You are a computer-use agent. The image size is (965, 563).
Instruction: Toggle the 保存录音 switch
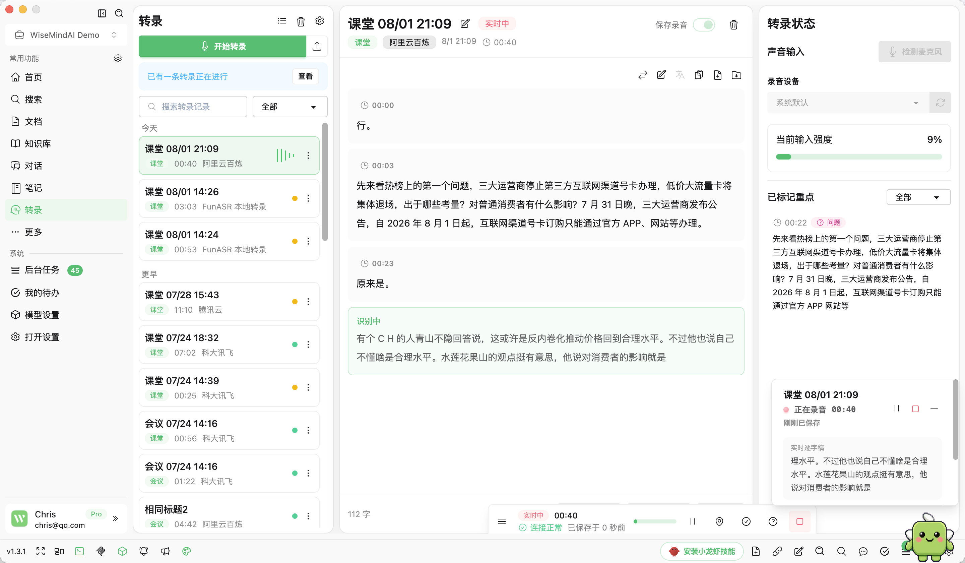[704, 25]
